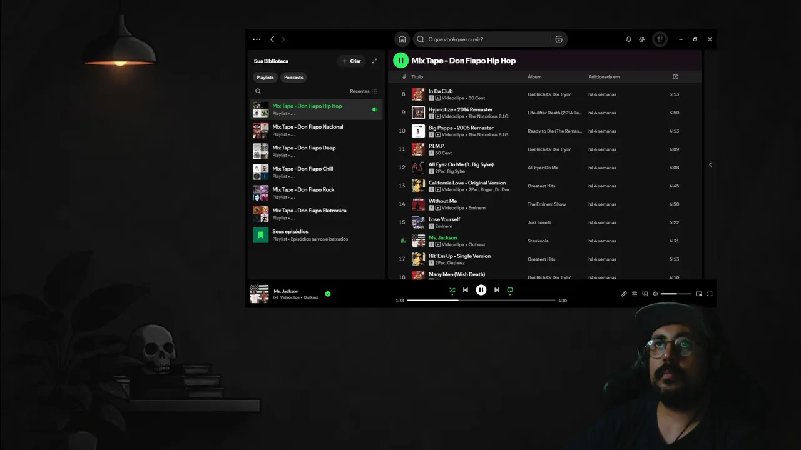801x450 pixels.
Task: Open lyrics microphone icon
Action: pos(624,294)
